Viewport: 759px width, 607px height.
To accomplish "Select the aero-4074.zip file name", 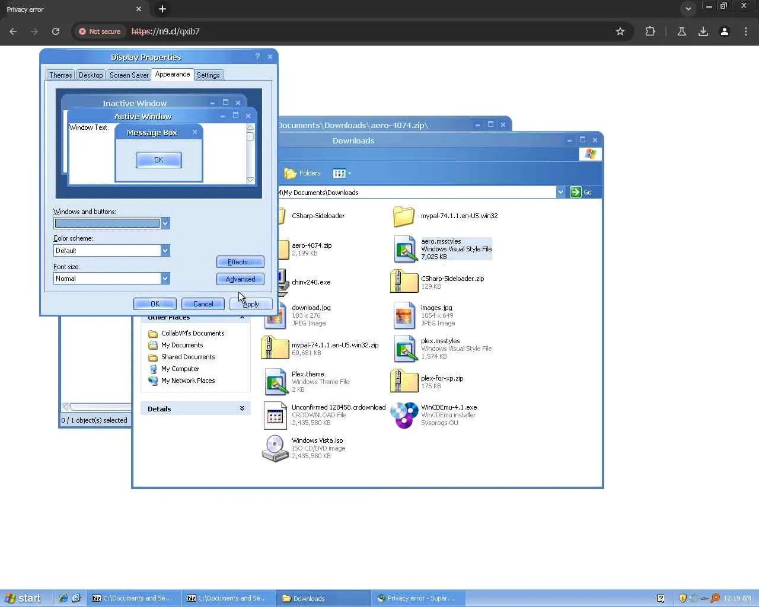I will tap(311, 245).
